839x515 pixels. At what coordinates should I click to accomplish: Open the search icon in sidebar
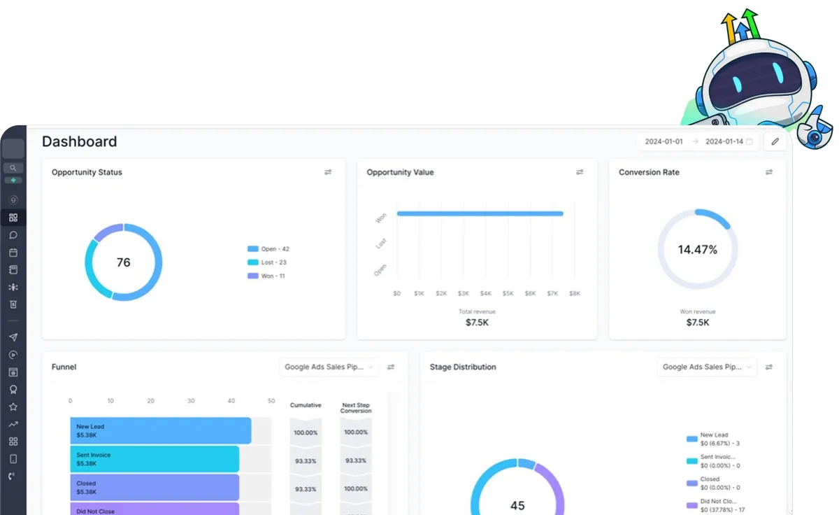(13, 168)
